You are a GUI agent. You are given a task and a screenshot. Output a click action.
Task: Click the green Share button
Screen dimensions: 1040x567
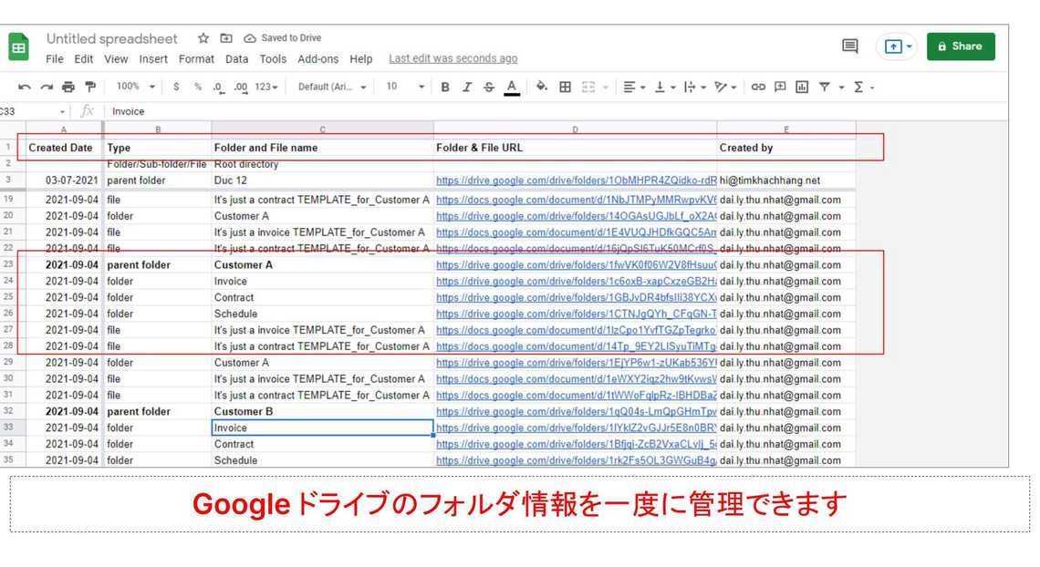tap(961, 46)
